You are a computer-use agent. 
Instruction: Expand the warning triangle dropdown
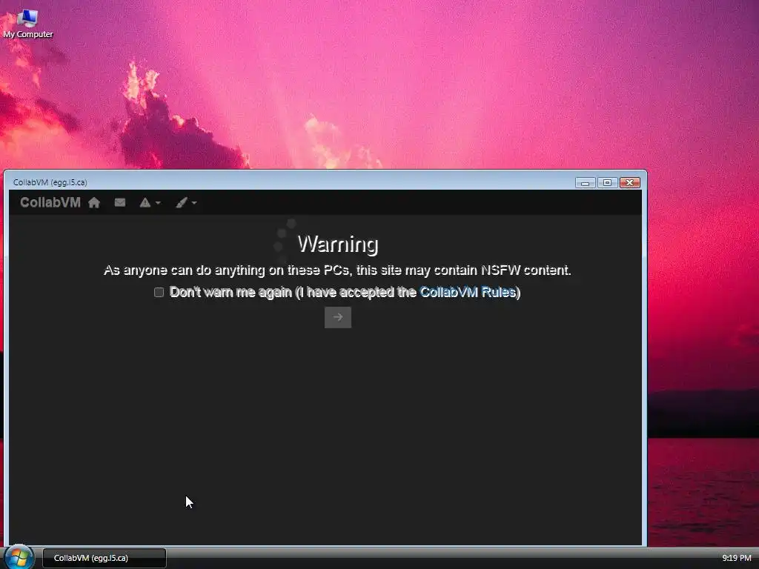[150, 203]
